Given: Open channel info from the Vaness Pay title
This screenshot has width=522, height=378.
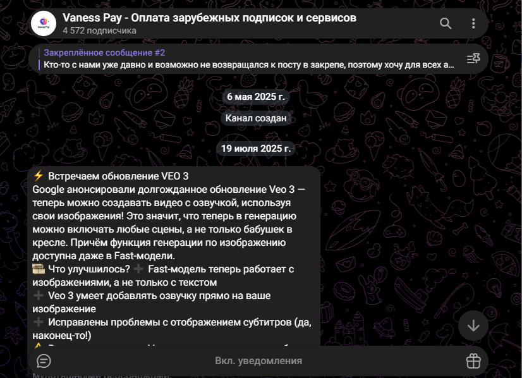Looking at the screenshot, I should 209,18.
